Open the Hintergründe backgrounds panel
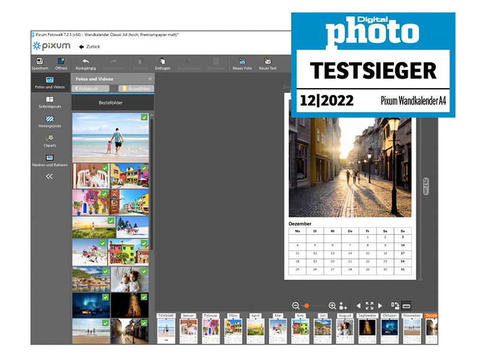 [x=50, y=121]
